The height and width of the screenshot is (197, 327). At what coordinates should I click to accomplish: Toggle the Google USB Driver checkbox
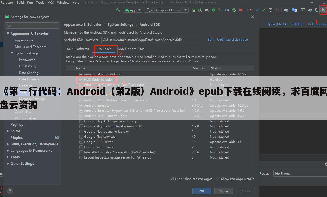[81, 142]
